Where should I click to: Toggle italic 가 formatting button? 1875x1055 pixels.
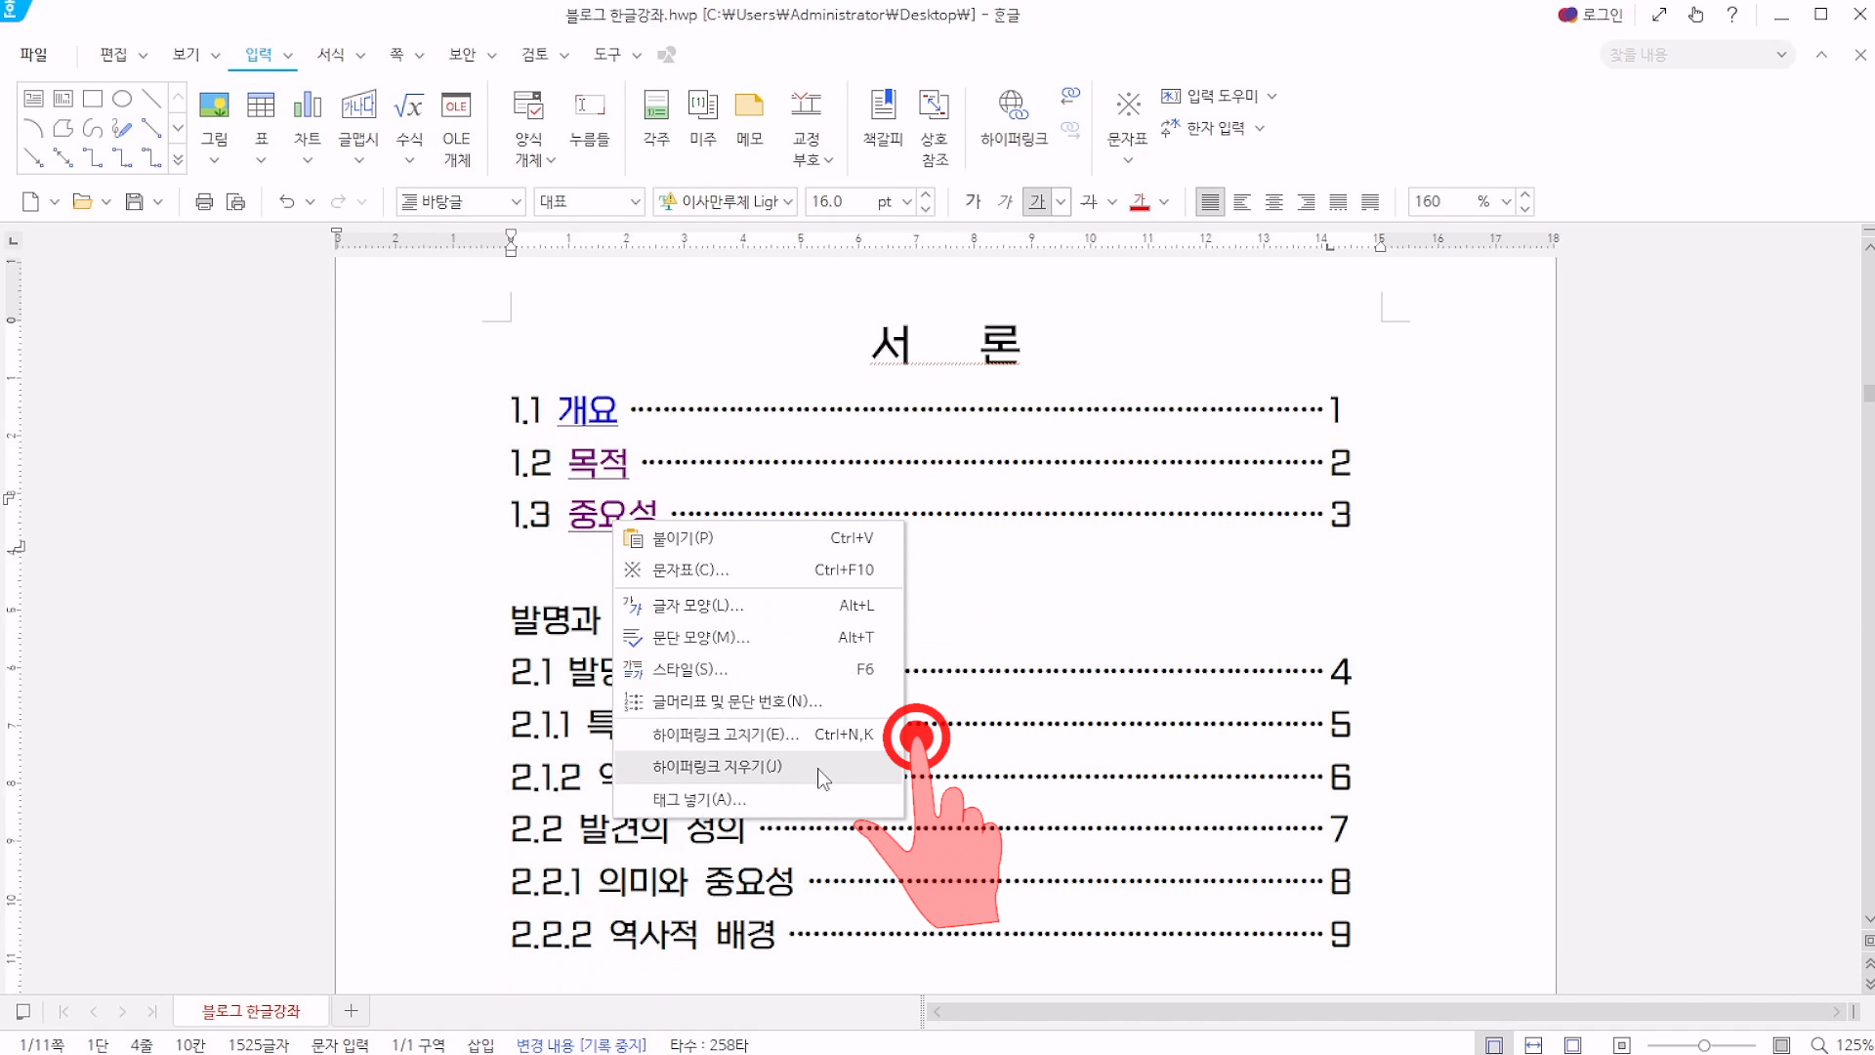click(1005, 201)
